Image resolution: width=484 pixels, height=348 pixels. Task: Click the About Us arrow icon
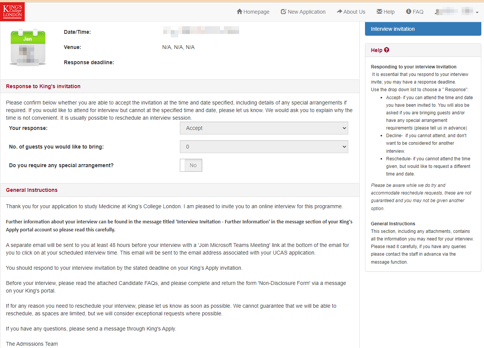tap(340, 12)
